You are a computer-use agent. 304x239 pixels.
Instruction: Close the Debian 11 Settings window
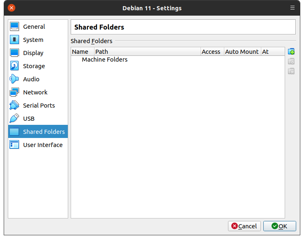12,8
